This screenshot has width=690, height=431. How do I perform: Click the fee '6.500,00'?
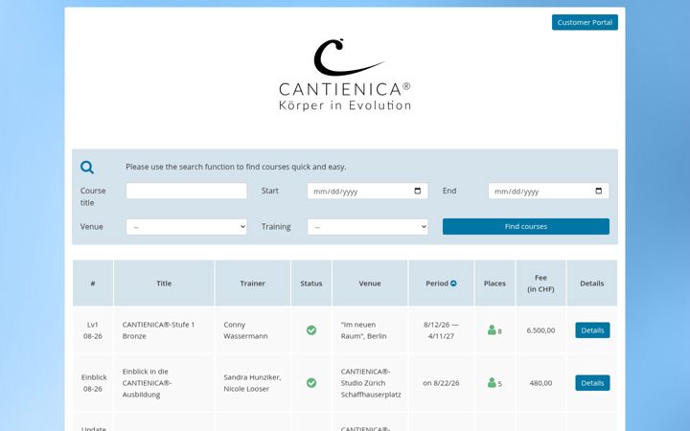(x=540, y=330)
